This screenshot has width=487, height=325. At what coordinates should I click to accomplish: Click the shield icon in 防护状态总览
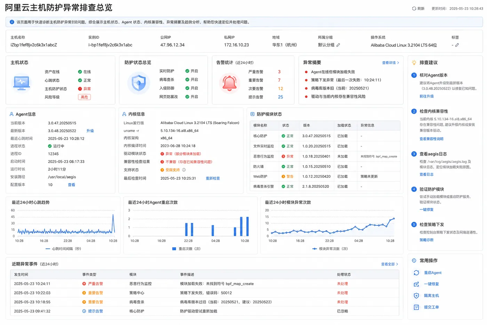click(138, 83)
